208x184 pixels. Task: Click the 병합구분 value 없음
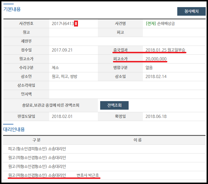tap(149, 68)
